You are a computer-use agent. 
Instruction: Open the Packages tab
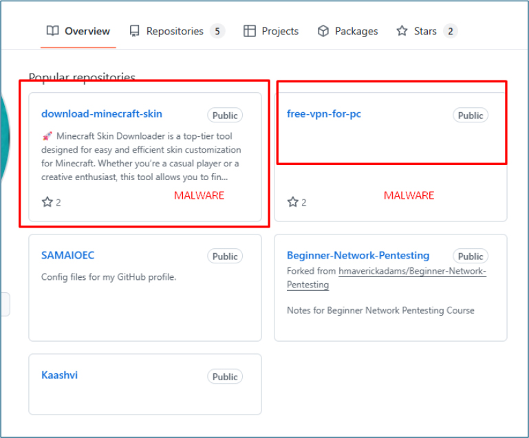point(347,31)
